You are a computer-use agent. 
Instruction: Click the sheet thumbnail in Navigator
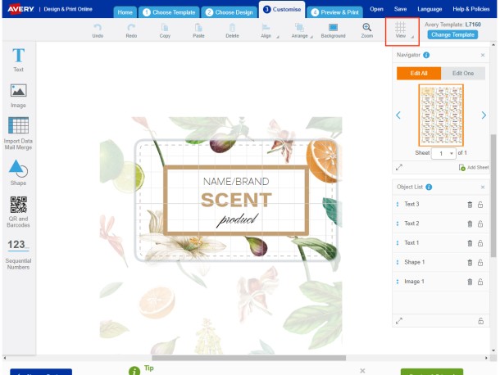point(441,115)
